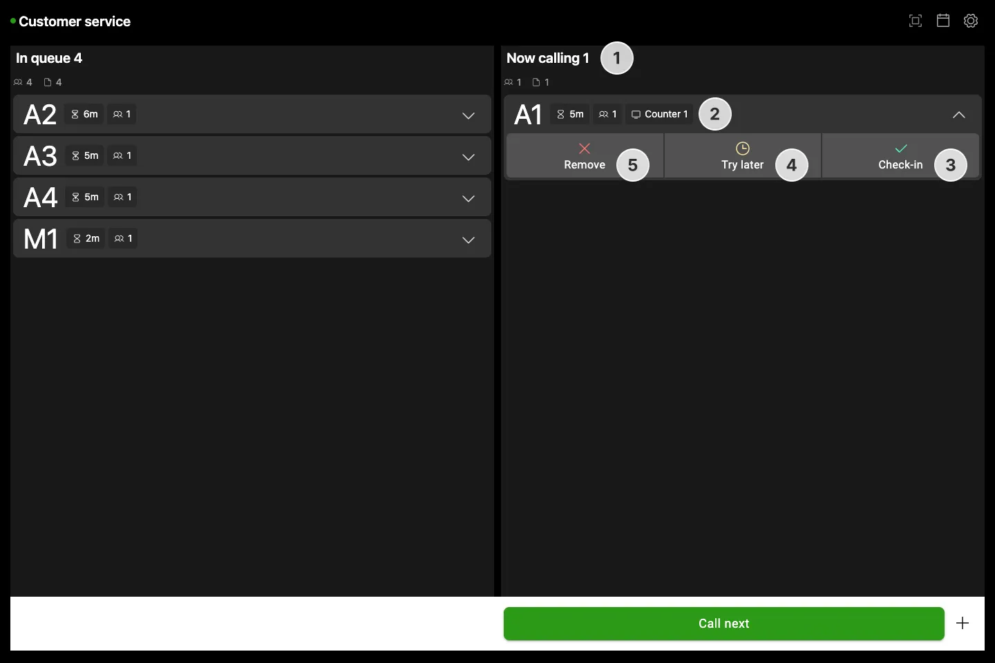Click the green checkmark Check-in icon
This screenshot has height=663, width=995.
tap(901, 148)
